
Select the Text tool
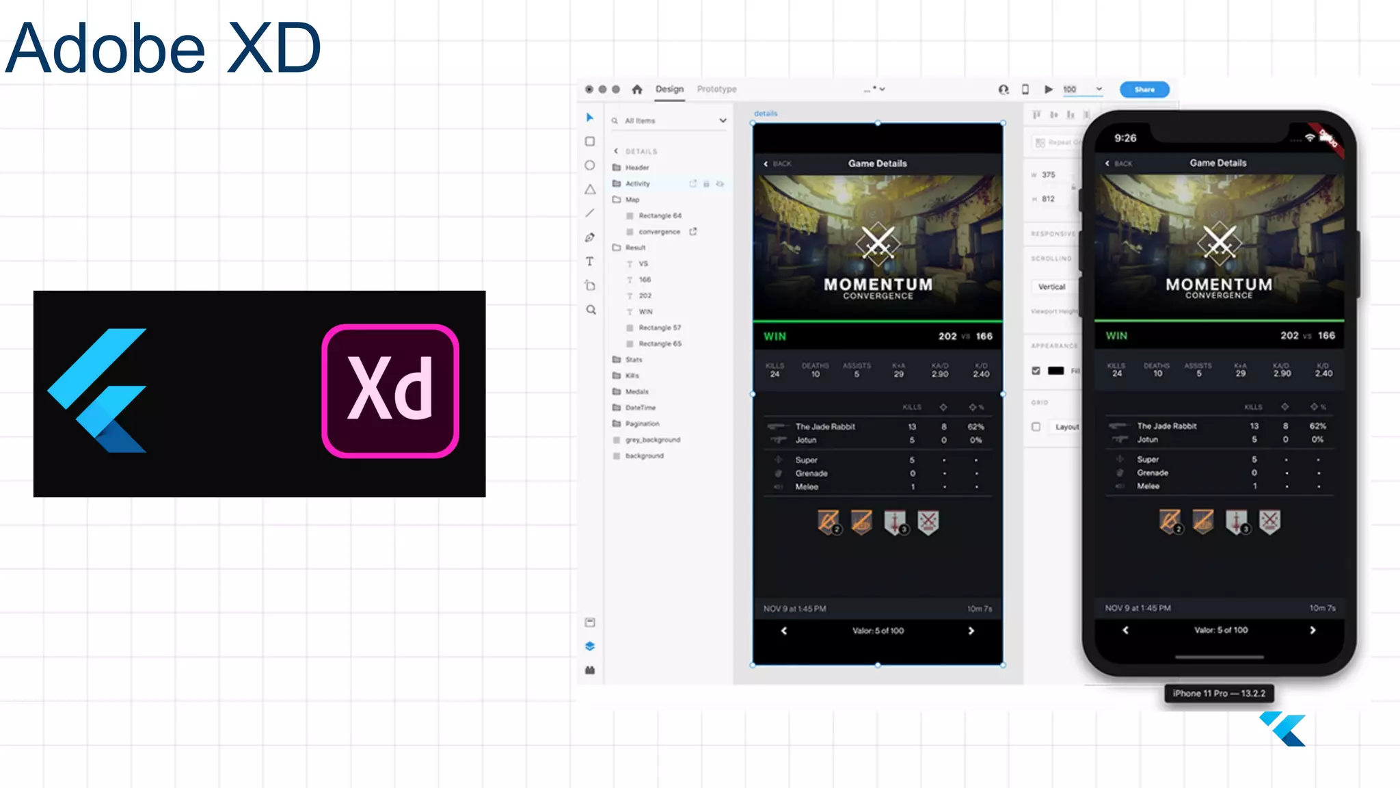pyautogui.click(x=590, y=261)
